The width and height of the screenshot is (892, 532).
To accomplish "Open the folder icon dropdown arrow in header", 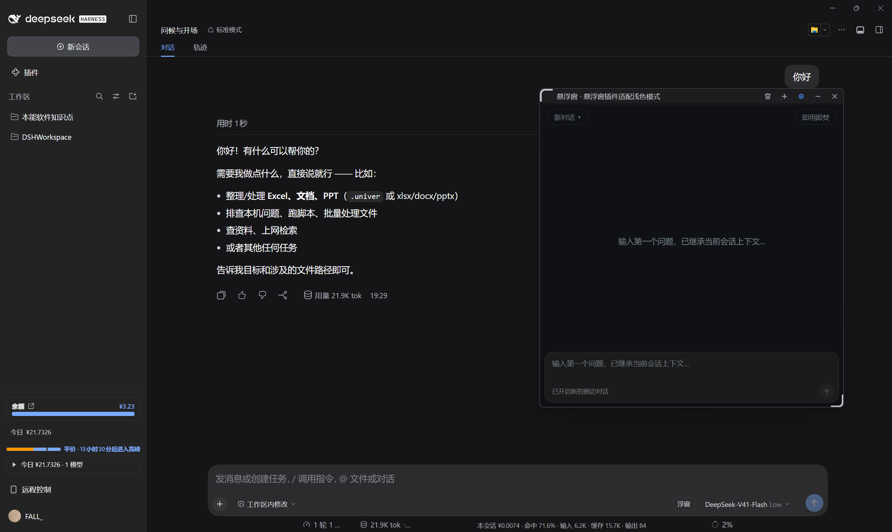I will tap(825, 30).
